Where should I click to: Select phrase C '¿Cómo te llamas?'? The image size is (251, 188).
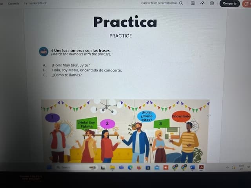[x=67, y=75]
